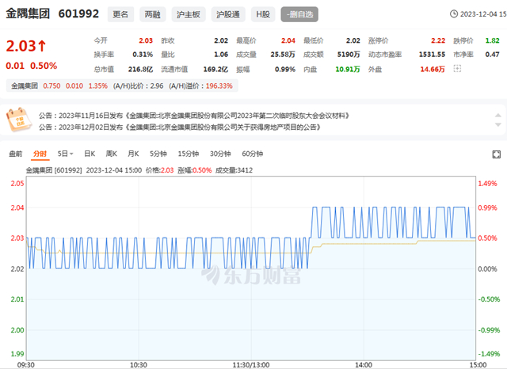Viewport: 507px width, 369px height.
Task: Click the current price 2.03
Action: coord(21,46)
